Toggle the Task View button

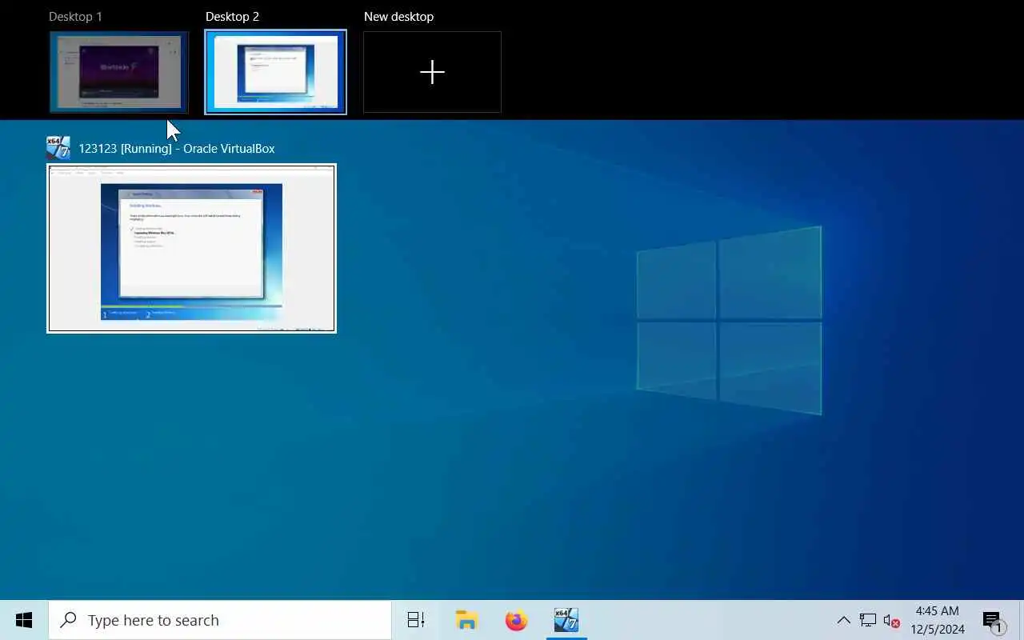click(x=416, y=620)
